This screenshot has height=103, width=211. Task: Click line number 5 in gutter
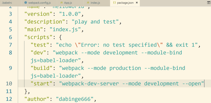coord(11,29)
